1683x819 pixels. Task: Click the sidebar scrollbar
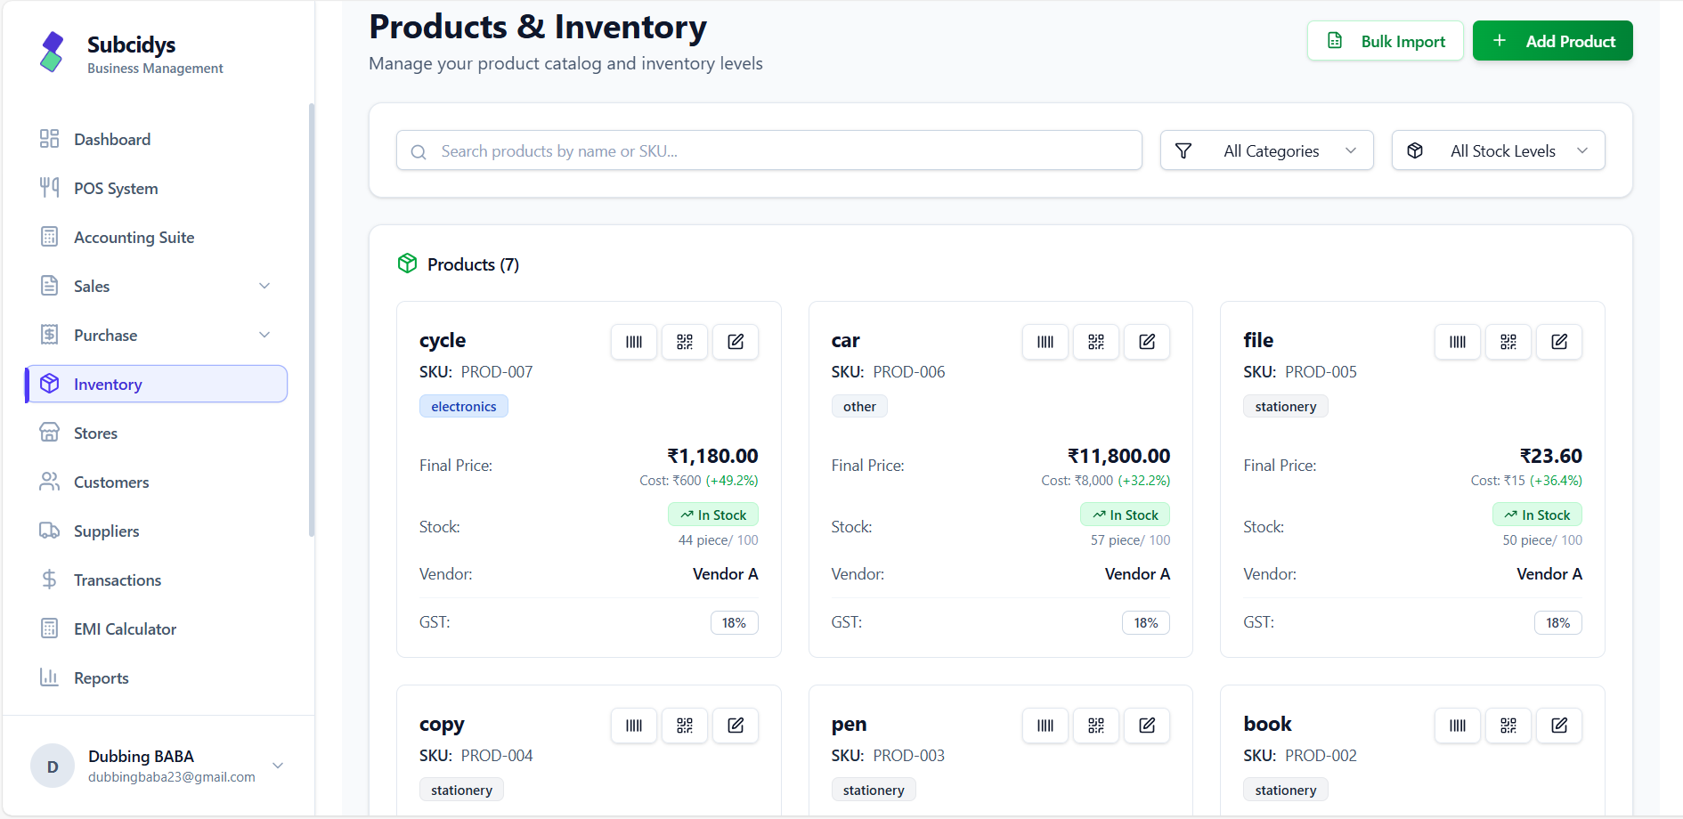pyautogui.click(x=311, y=320)
